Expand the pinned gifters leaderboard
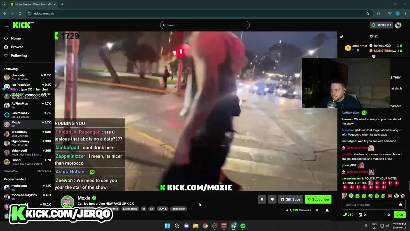This screenshot has width=410, height=231. (373, 57)
